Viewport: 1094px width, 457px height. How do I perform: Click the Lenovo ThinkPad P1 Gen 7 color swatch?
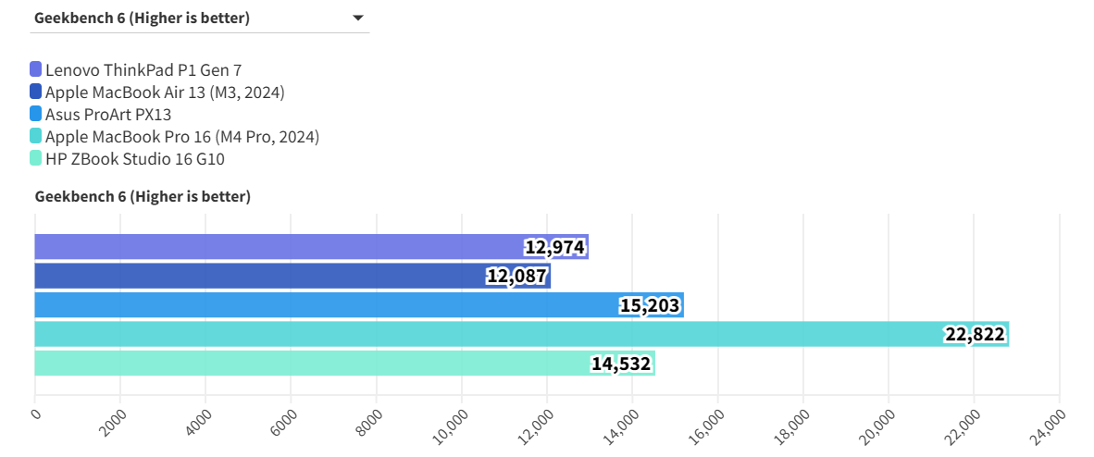(x=36, y=69)
